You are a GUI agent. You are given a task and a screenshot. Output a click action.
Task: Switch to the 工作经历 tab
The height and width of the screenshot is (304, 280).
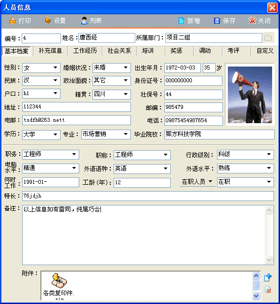pos(85,51)
